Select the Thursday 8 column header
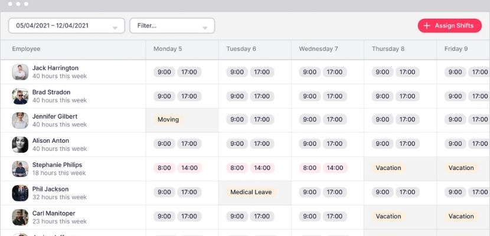The width and height of the screenshot is (490, 236). click(388, 49)
